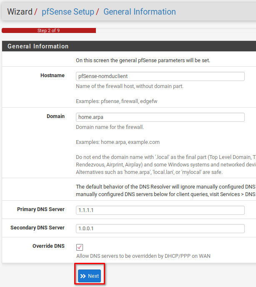256x287 pixels.
Task: Select the Primary DNS Server field
Action: pos(160,210)
